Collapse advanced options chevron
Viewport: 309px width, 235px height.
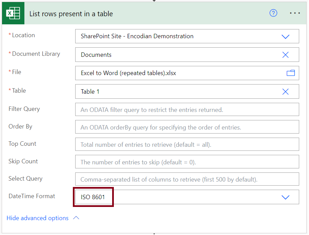click(x=76, y=218)
